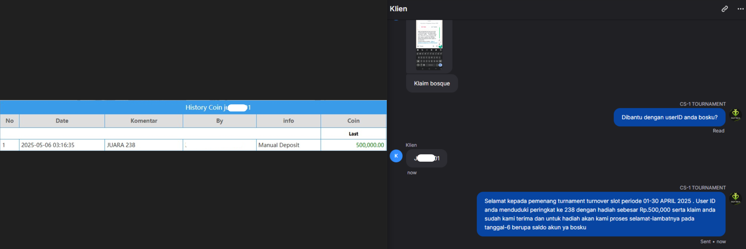The height and width of the screenshot is (249, 746).
Task: Click the 'Date' column header
Action: 62,121
